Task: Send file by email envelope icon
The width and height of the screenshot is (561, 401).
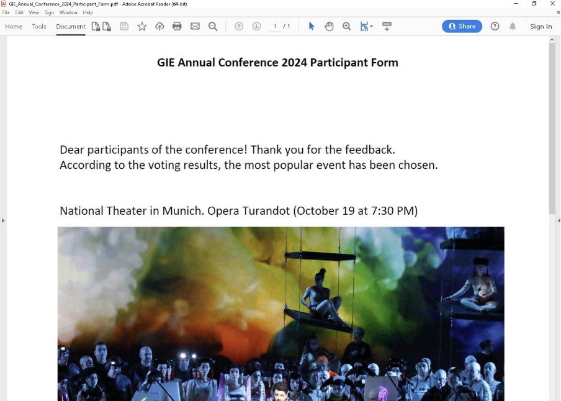Action: [x=195, y=26]
